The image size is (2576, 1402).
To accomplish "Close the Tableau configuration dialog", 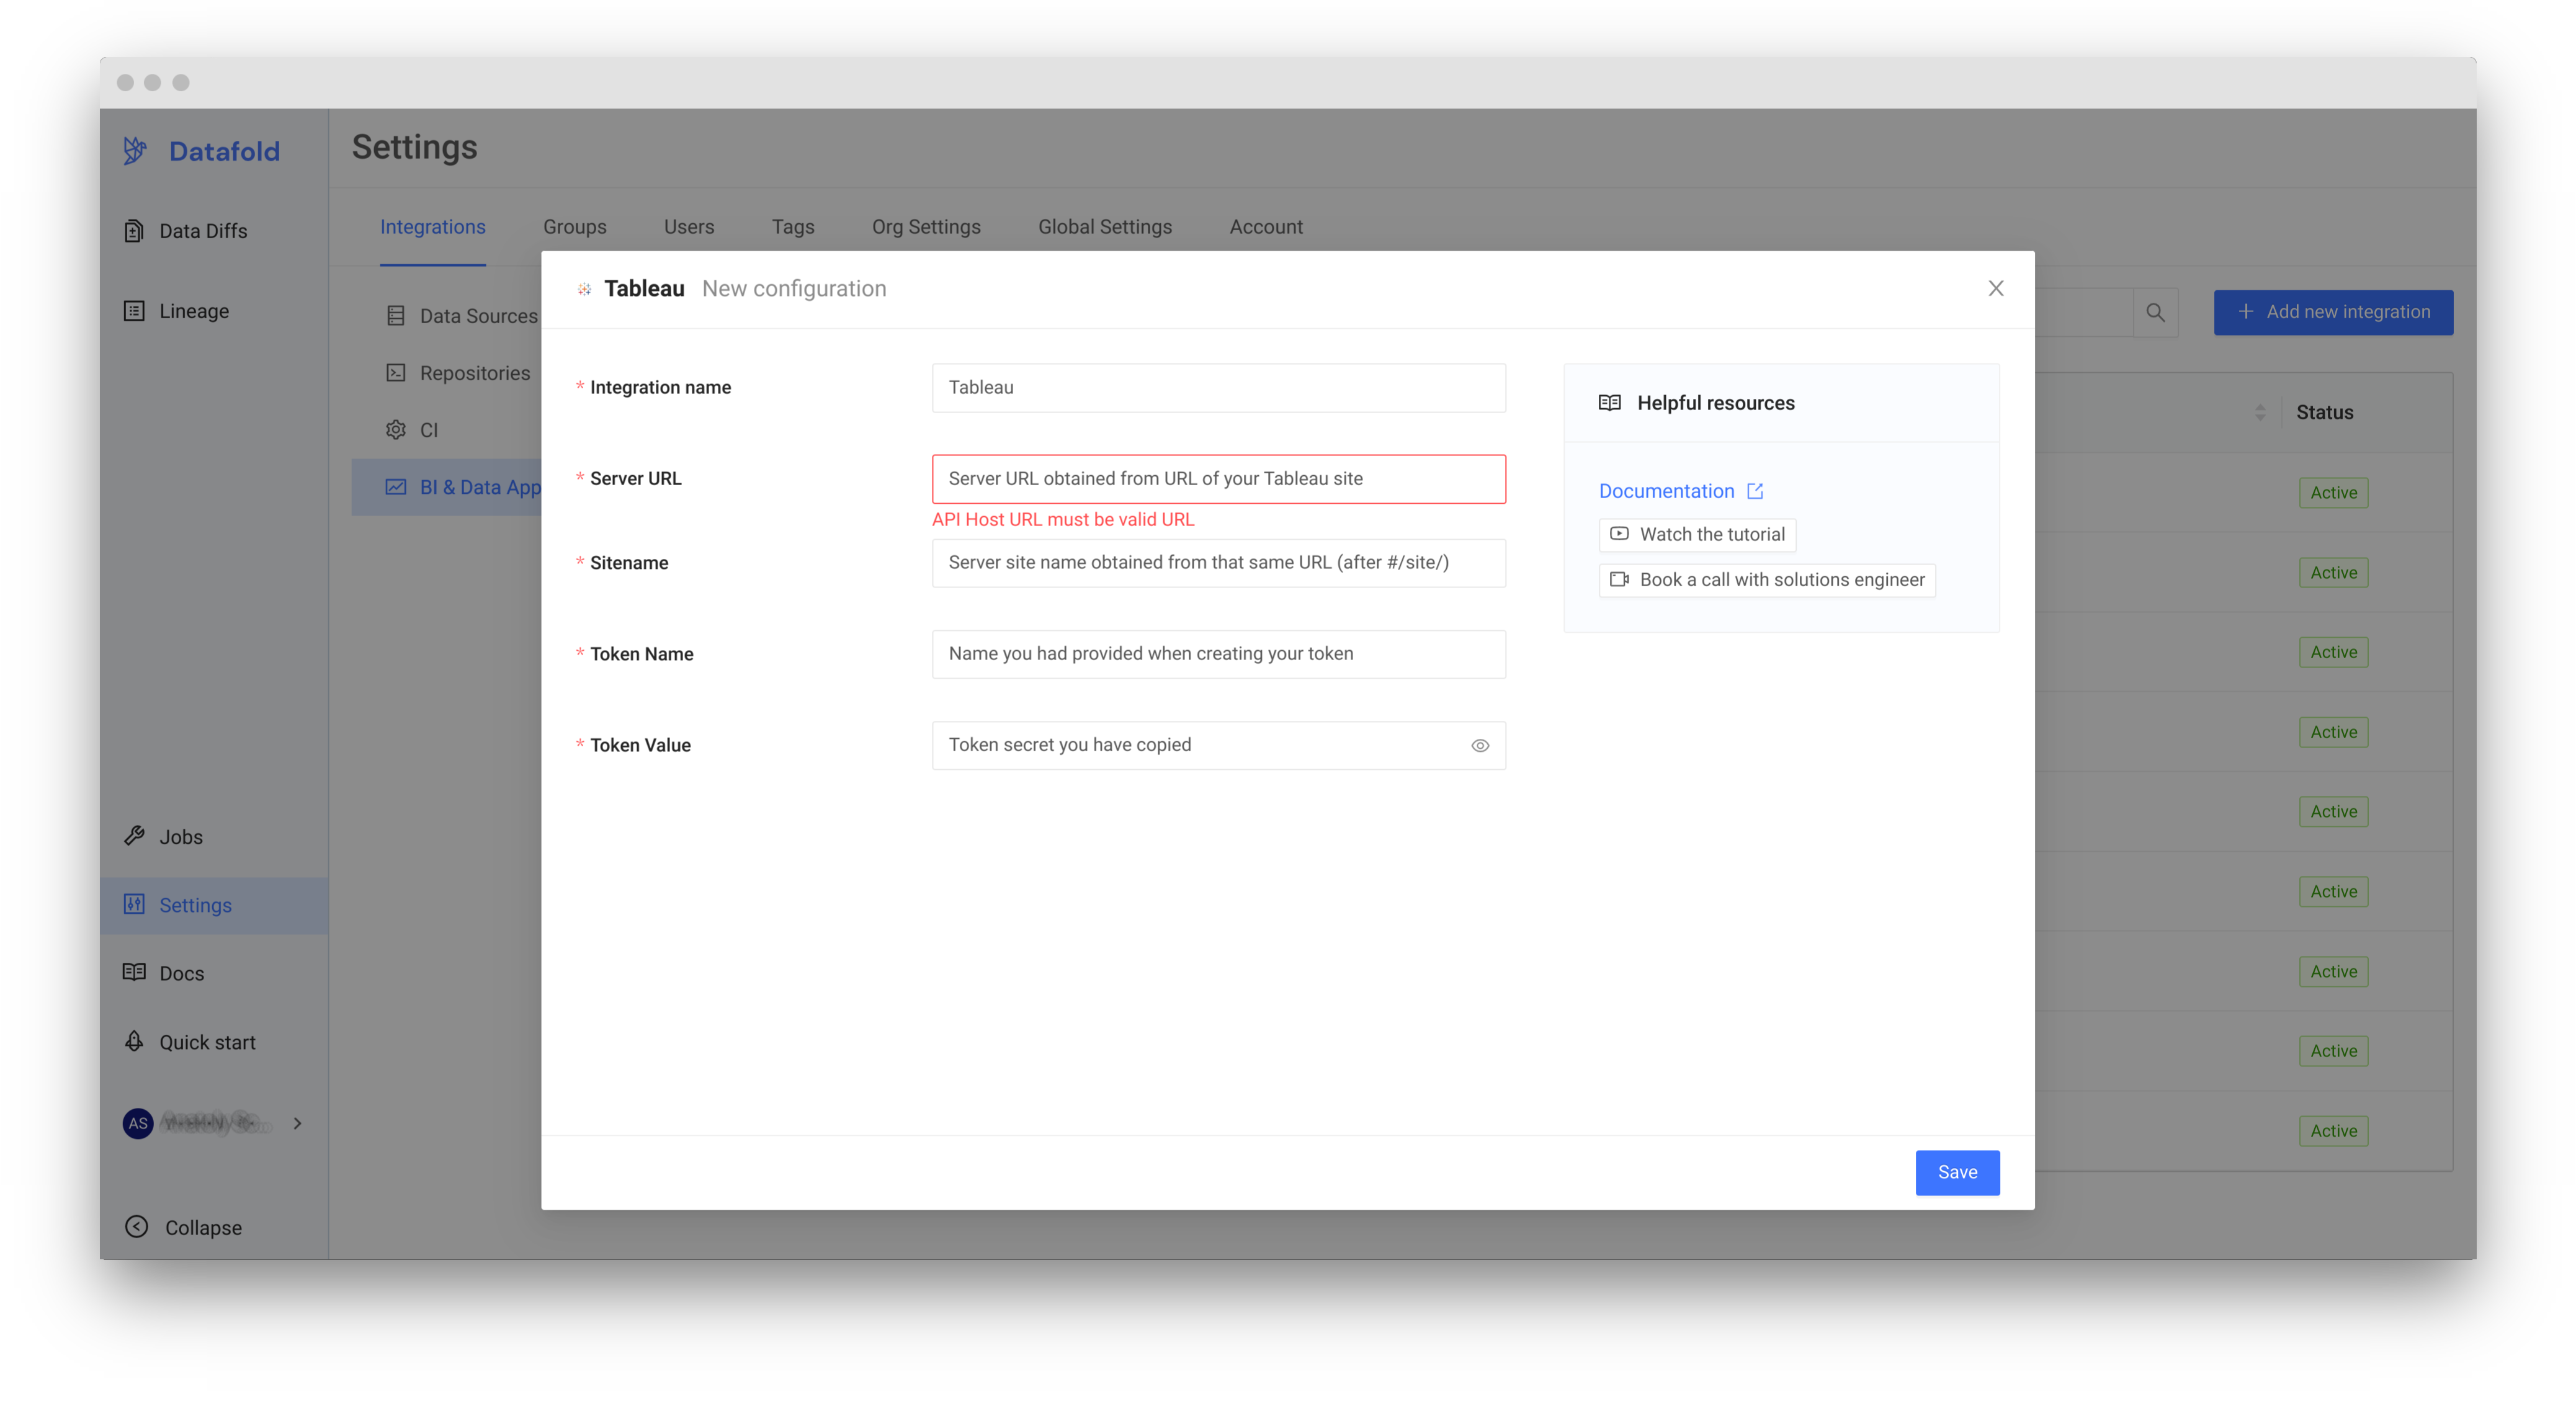I will coord(1996,288).
